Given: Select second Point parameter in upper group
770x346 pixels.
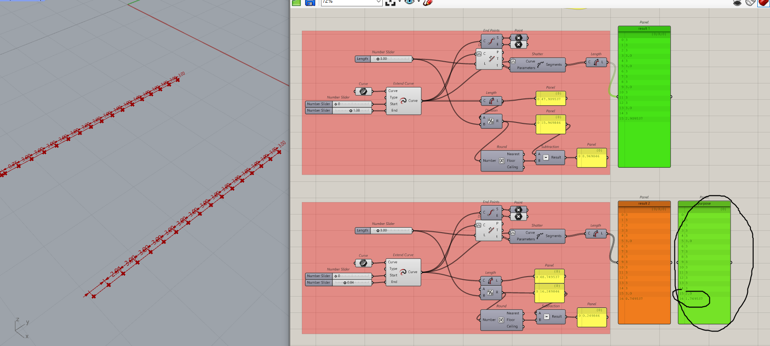Looking at the screenshot, I should [519, 44].
